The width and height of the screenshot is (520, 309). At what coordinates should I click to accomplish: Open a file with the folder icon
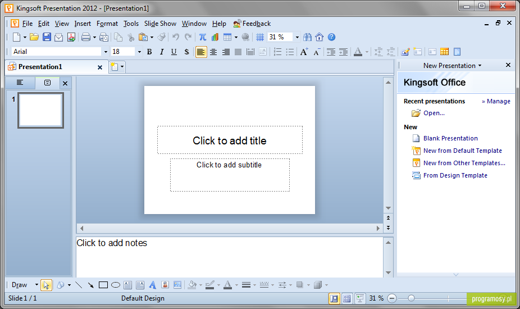pos(34,37)
